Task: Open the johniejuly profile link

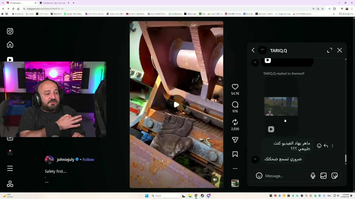Action: pyautogui.click(x=65, y=159)
